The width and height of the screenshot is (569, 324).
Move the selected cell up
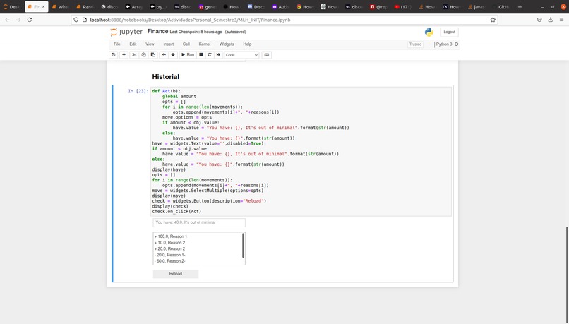(164, 55)
